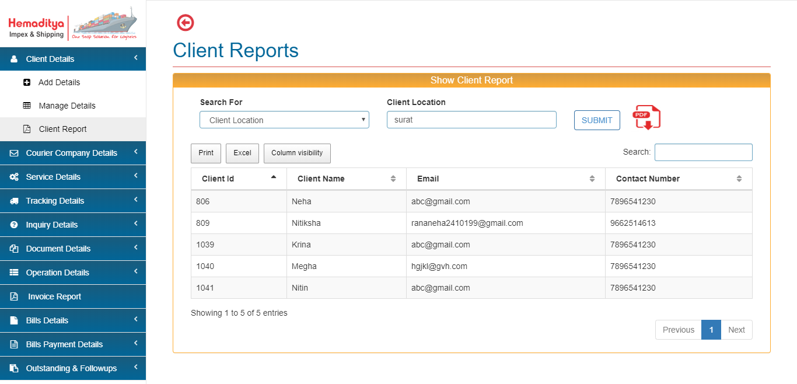Viewport: 797px width, 384px height.
Task: Sort by Client Name column arrows
Action: 393,179
